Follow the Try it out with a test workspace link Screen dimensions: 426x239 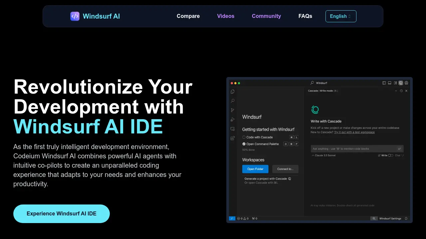[354, 132]
